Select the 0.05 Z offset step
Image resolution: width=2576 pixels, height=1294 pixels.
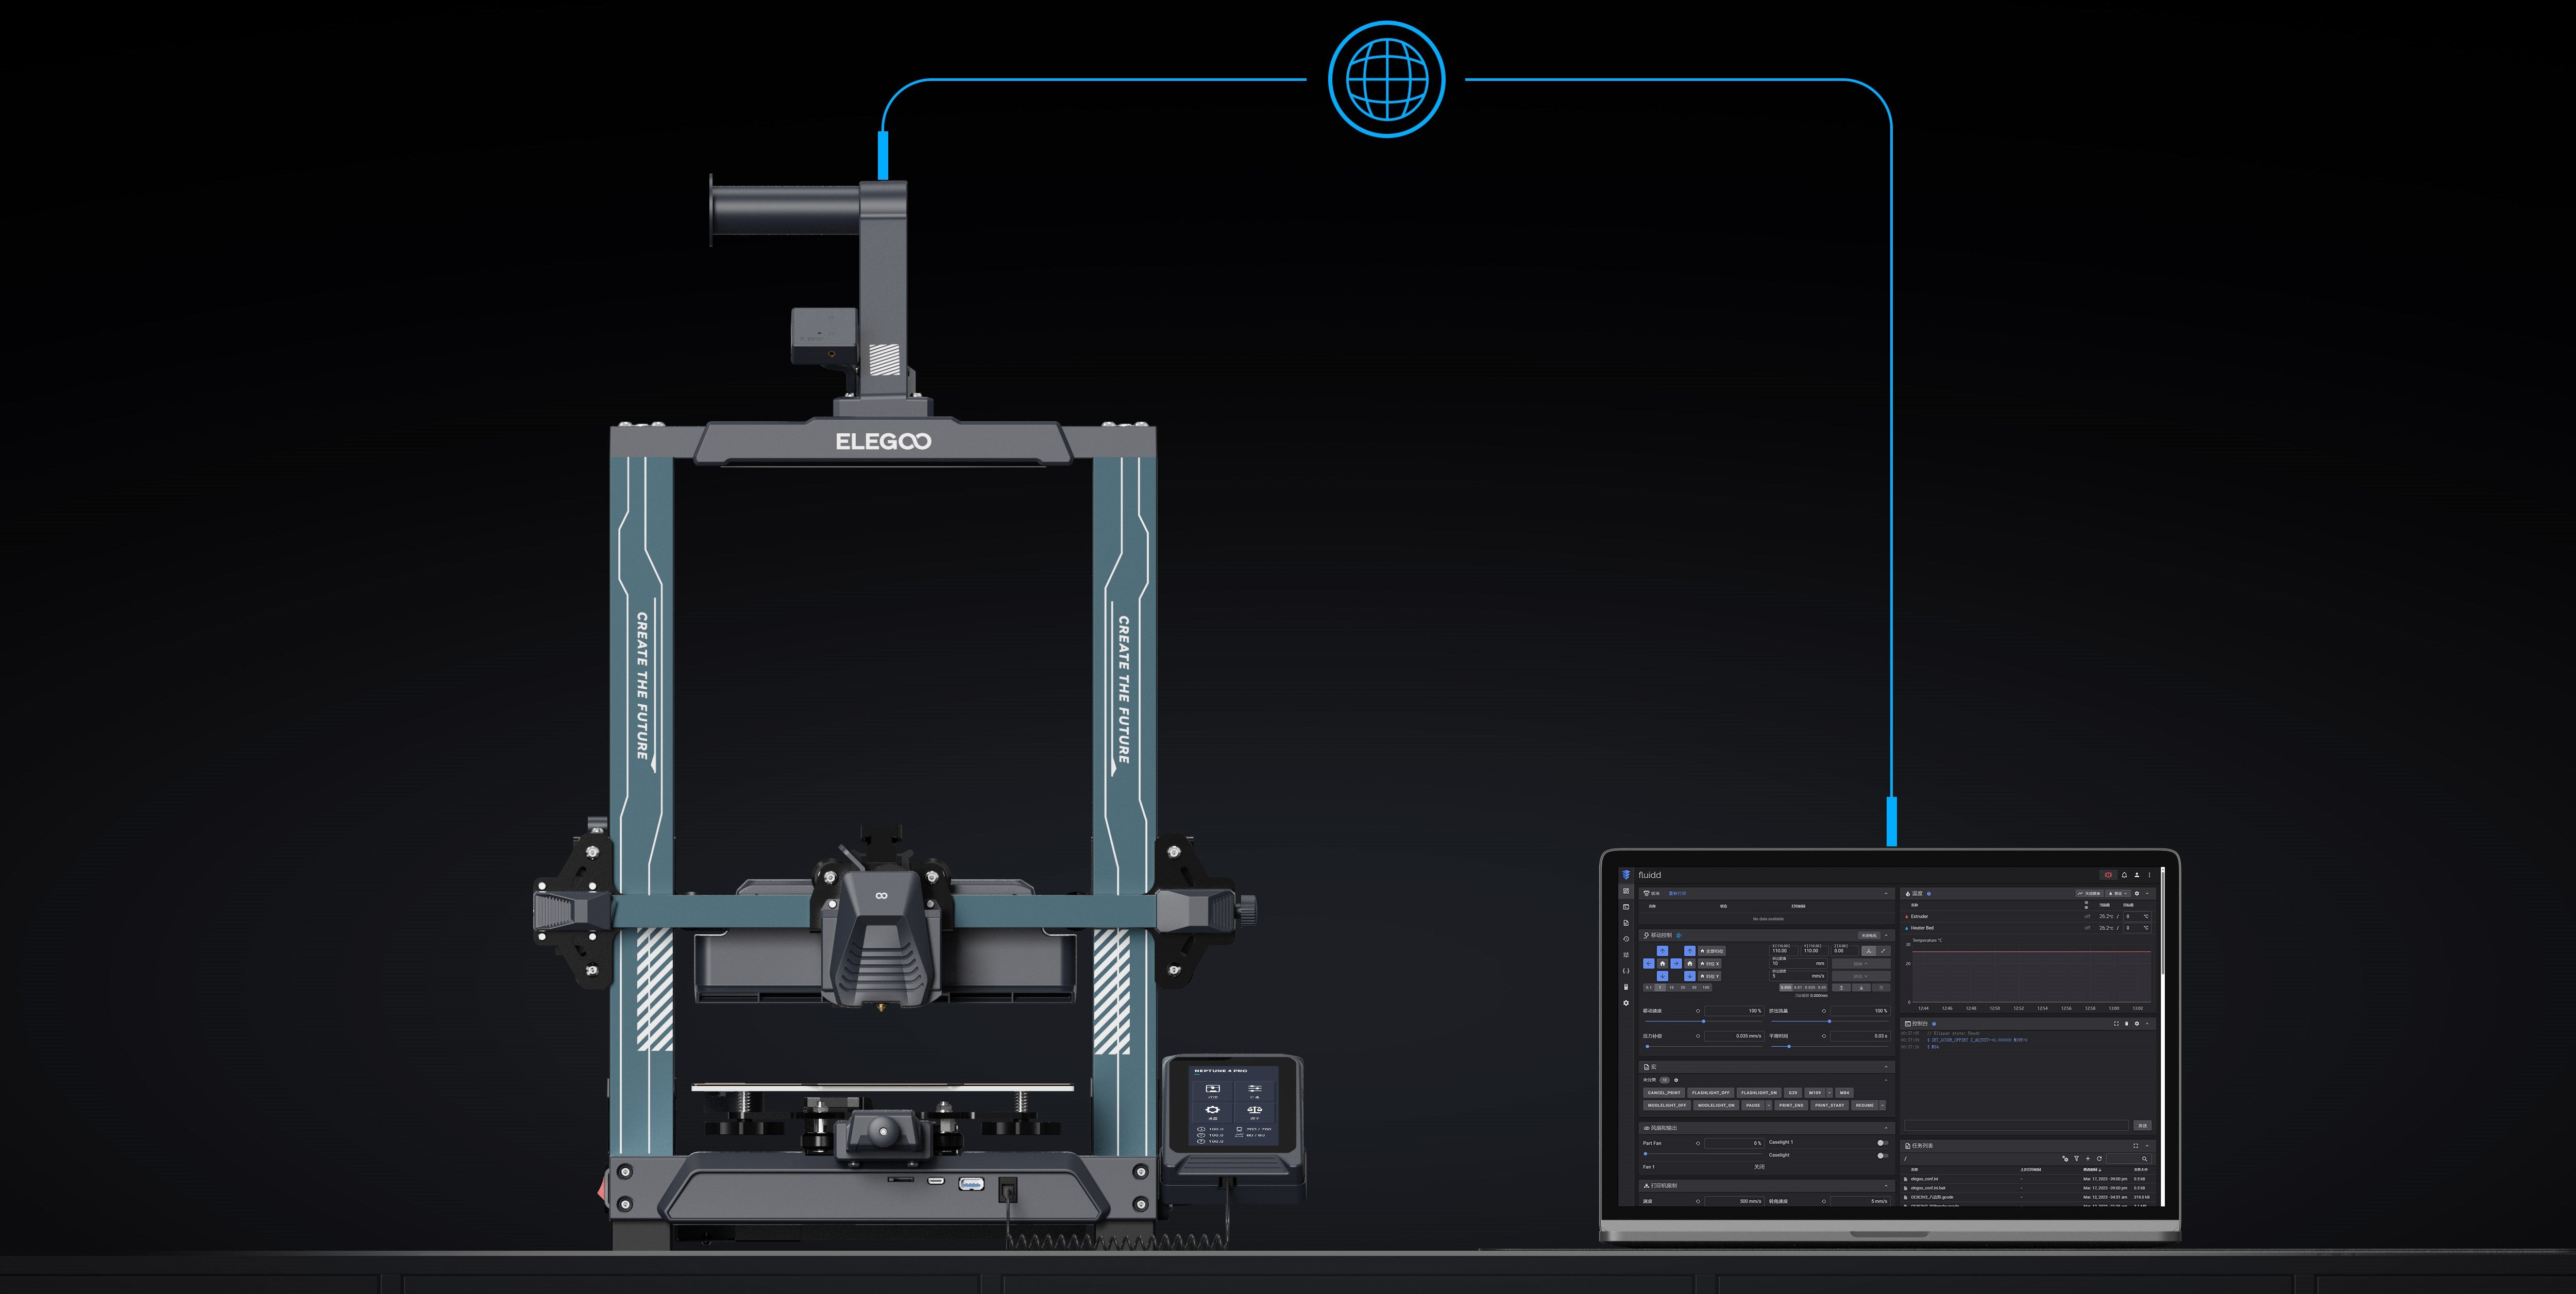tap(1822, 987)
